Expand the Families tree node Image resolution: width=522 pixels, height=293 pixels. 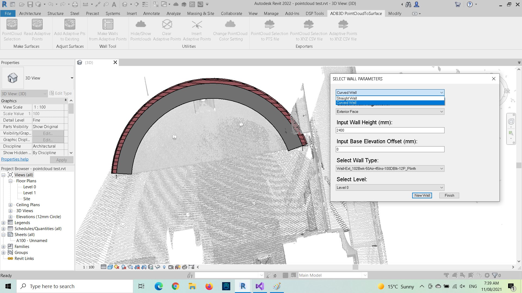click(4, 247)
